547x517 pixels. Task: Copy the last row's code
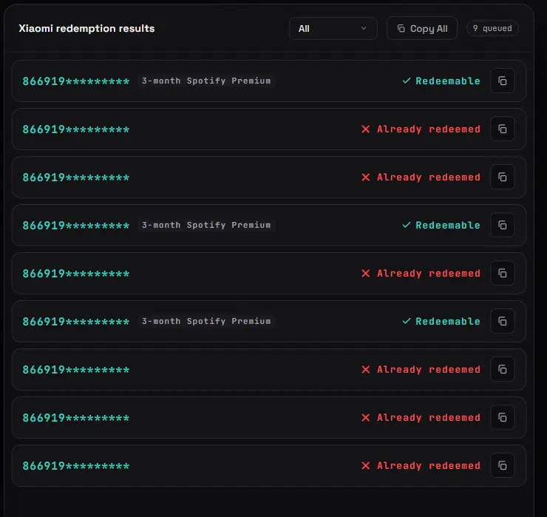click(503, 466)
